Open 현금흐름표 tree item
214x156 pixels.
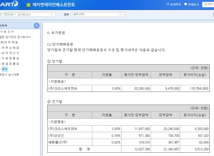coord(10,64)
